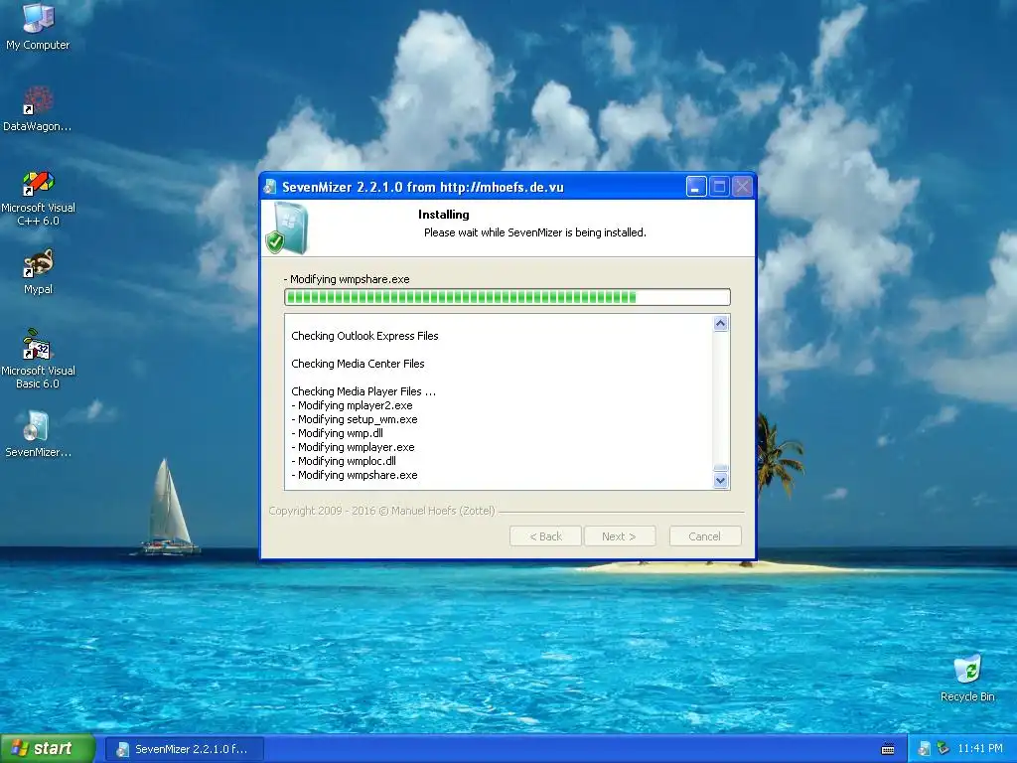Screen dimensions: 1017x763
Task: Minimize the SevenMizer window
Action: [696, 187]
